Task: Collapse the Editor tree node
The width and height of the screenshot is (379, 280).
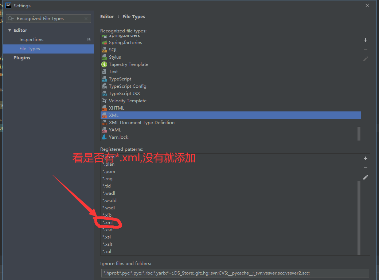Action: 10,30
